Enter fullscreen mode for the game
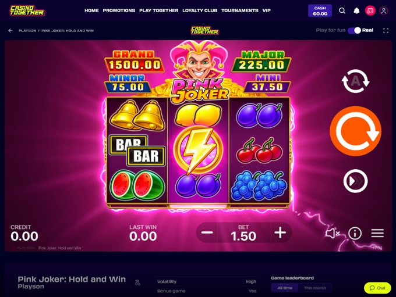Viewport: 396px width, 297px height. (386, 30)
